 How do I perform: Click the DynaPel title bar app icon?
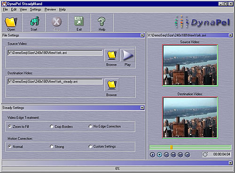4,4
